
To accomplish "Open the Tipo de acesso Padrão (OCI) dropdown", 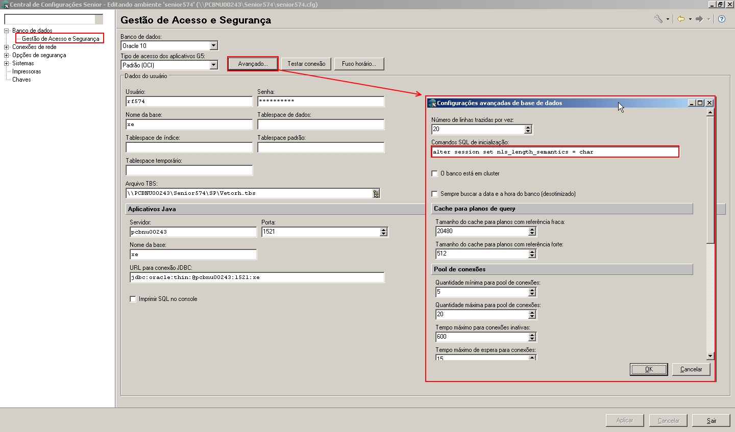I will 213,65.
